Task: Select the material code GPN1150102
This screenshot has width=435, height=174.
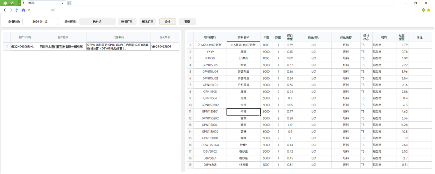Action: pos(210,132)
